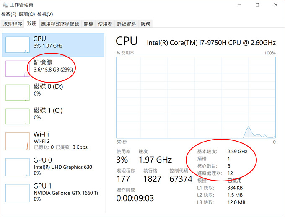Select the GPU 1 graph thumbnail
285x217 pixels.
click(18, 193)
